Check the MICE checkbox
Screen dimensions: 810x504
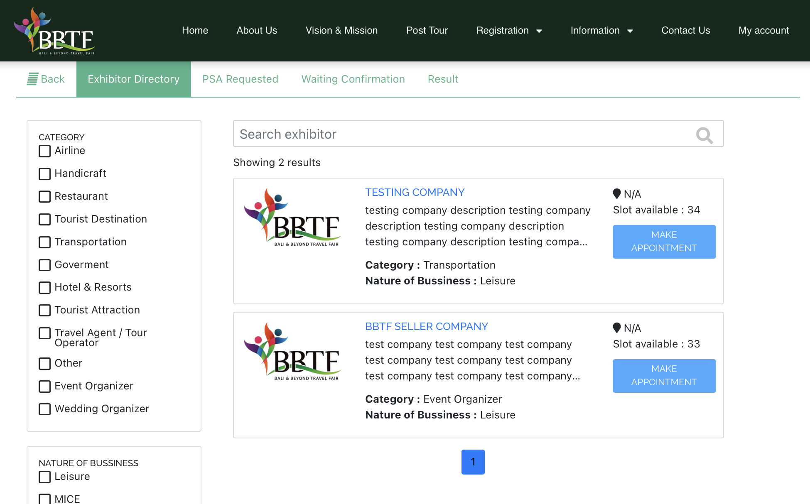tap(44, 499)
